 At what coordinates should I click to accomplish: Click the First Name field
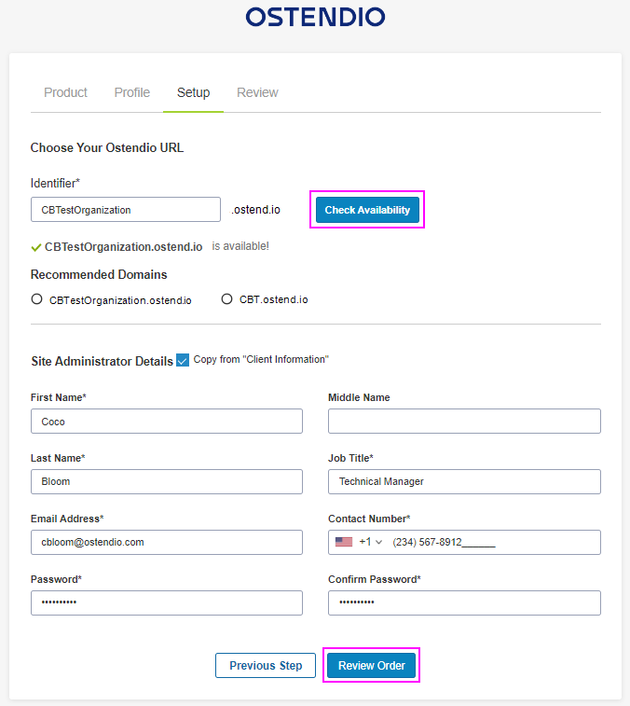pos(167,421)
